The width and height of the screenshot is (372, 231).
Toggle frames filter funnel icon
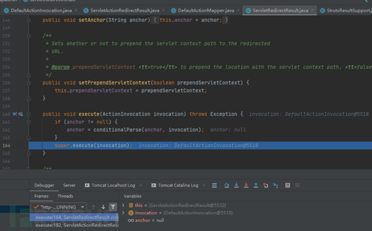tap(113, 207)
